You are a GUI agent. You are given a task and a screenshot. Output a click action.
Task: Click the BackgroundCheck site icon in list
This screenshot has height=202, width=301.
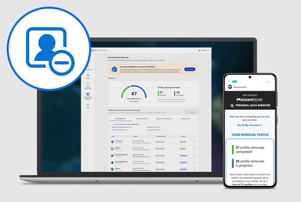click(112, 155)
